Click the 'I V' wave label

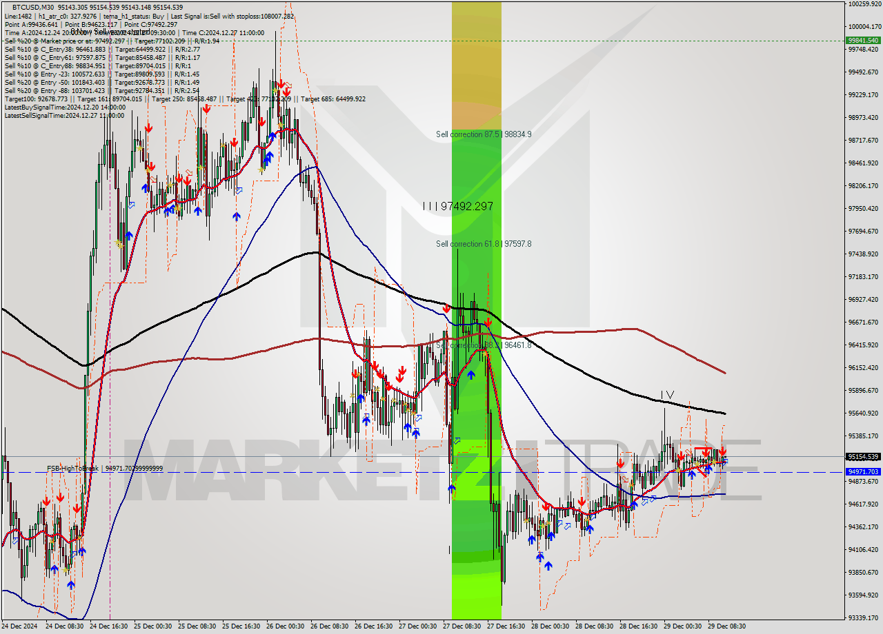(667, 395)
